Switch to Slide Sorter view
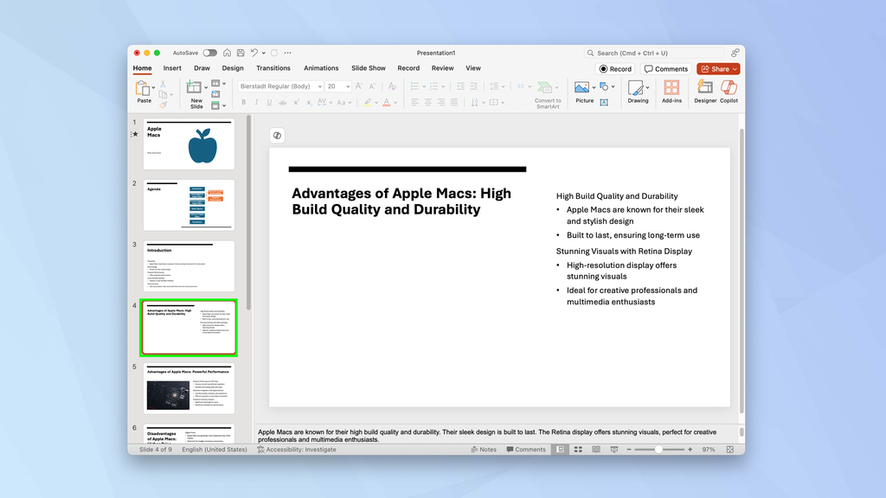Viewport: 886px width, 498px height. tap(578, 449)
